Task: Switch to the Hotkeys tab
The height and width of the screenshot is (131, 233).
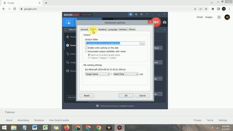Action: point(123,29)
